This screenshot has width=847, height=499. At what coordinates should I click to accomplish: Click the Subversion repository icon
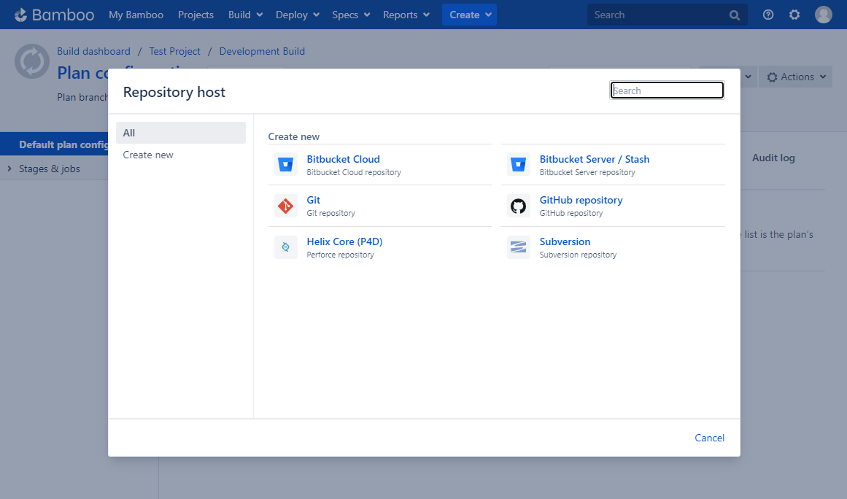click(519, 247)
